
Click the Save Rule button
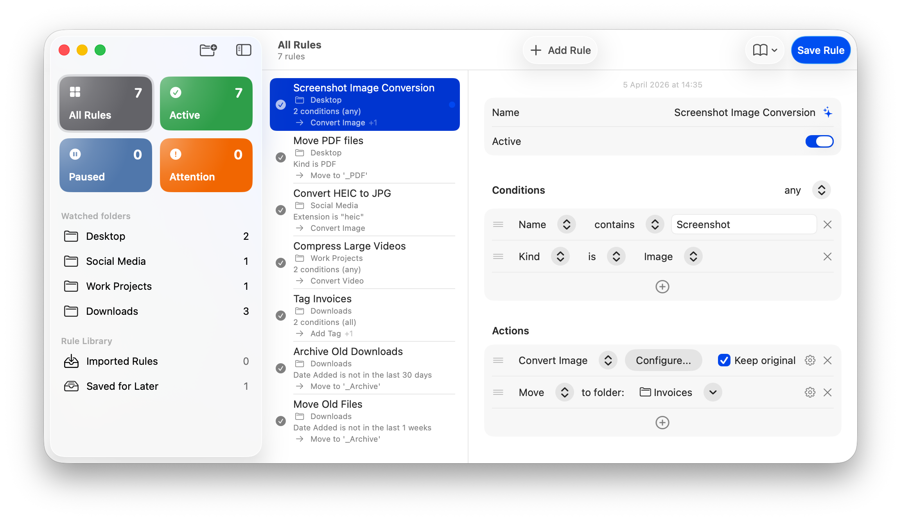[821, 50]
